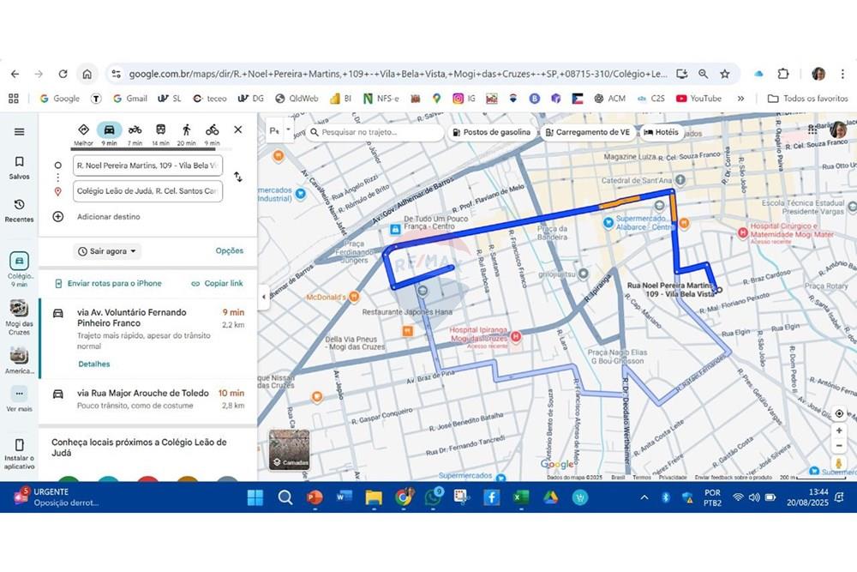Open the Opções route options panel
The width and height of the screenshot is (857, 572).
pyautogui.click(x=229, y=251)
